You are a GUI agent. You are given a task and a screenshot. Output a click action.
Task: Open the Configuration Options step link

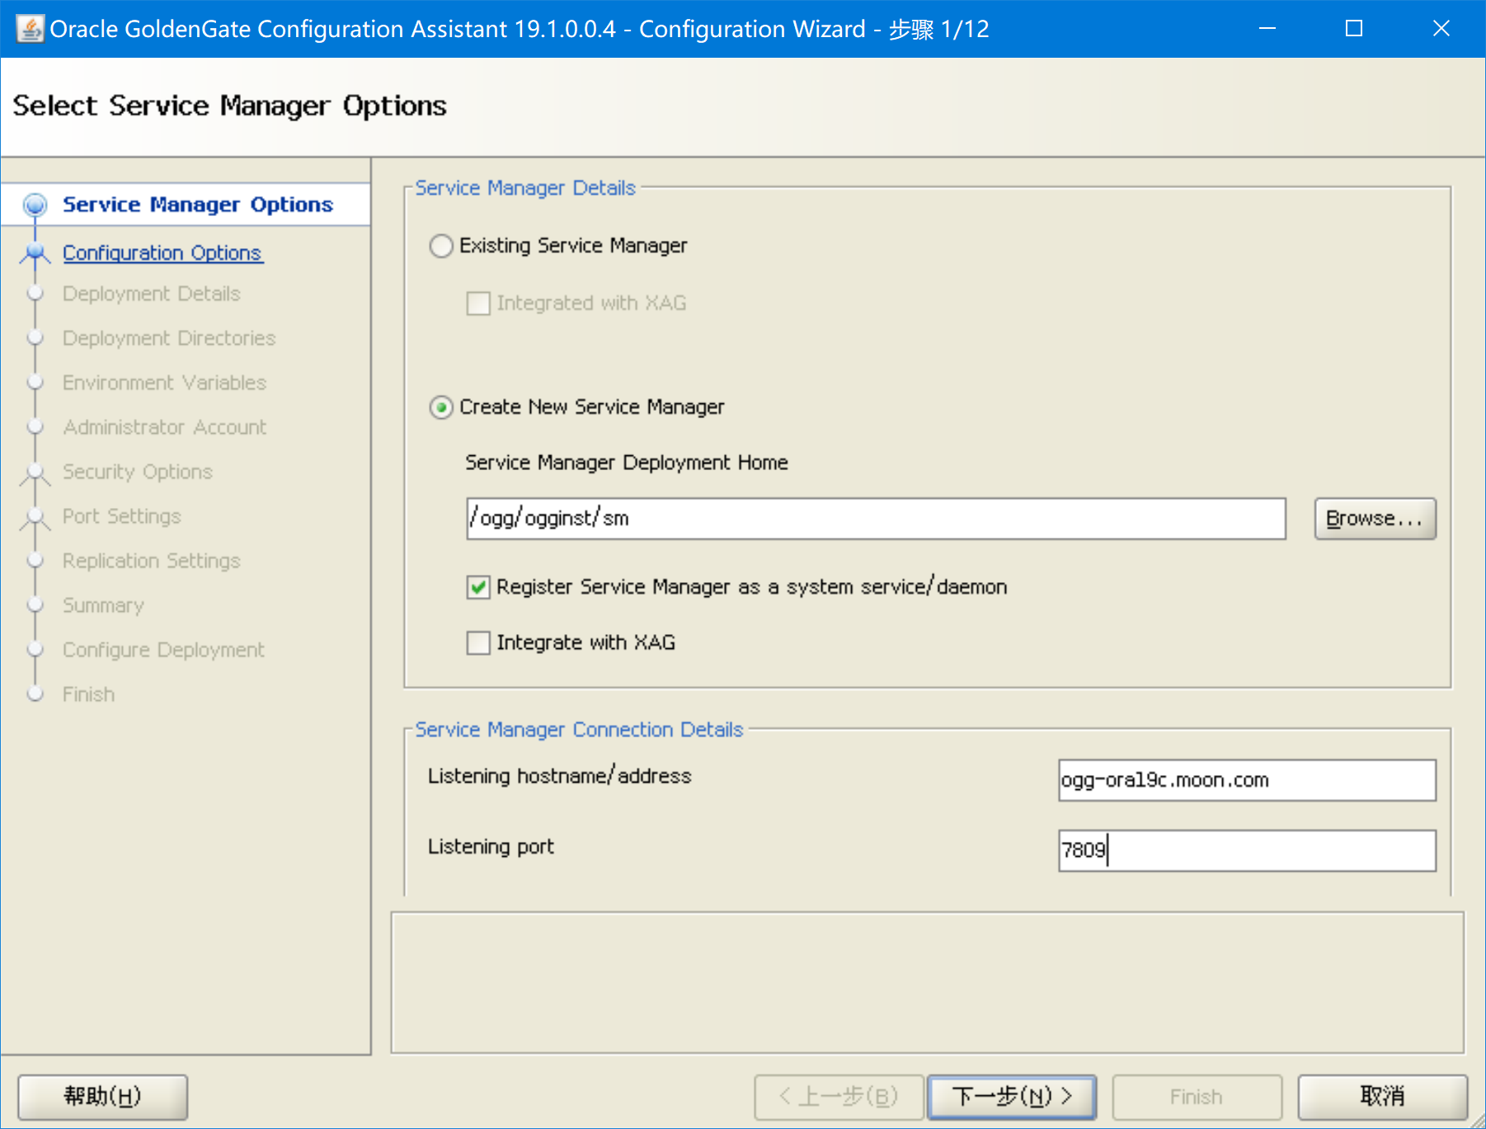(162, 253)
